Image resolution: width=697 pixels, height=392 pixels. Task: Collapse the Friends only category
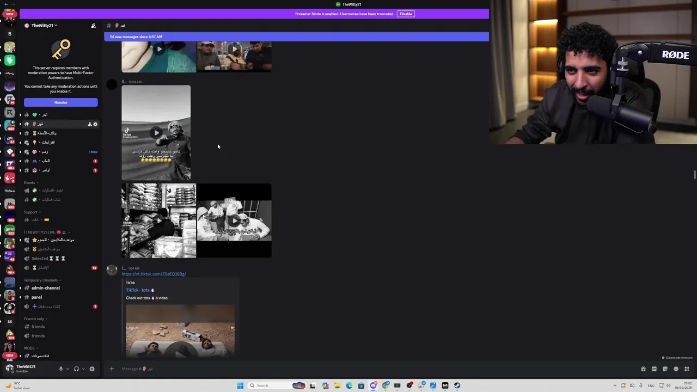[x=35, y=319]
